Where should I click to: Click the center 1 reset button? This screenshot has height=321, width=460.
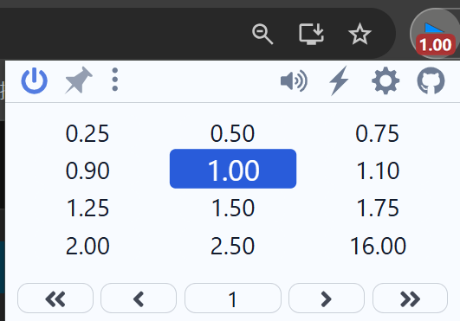tap(233, 299)
